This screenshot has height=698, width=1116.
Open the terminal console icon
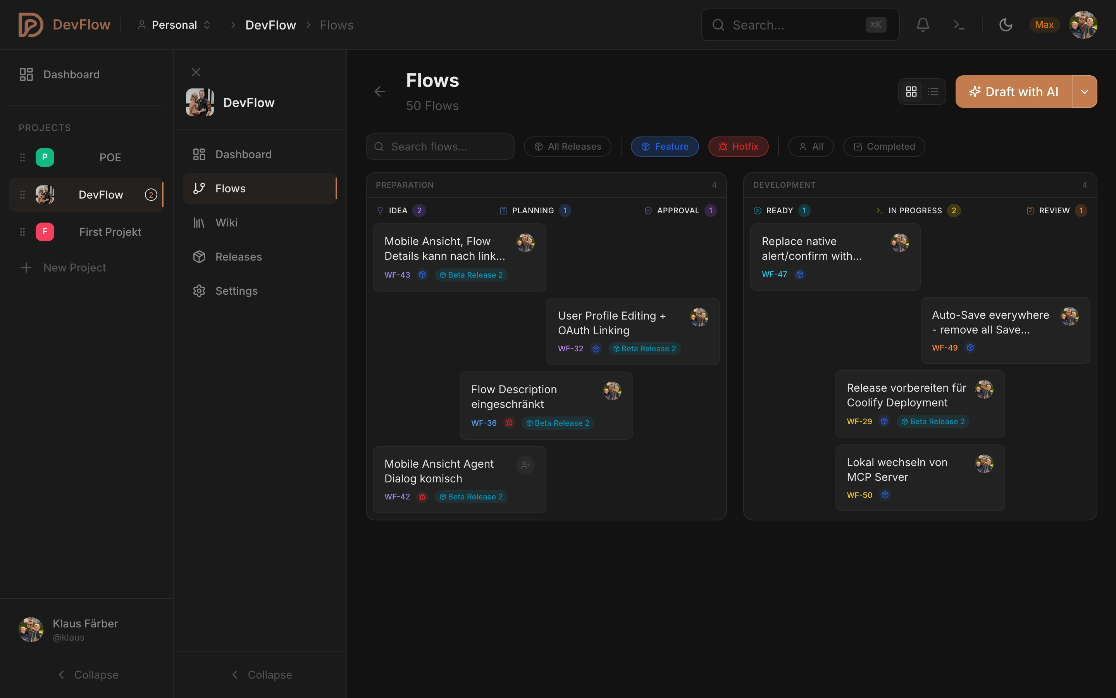[x=959, y=25]
